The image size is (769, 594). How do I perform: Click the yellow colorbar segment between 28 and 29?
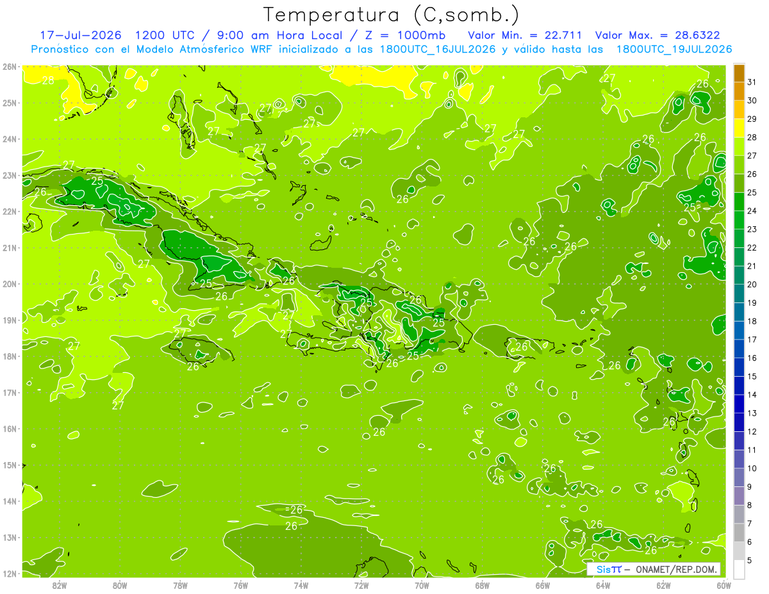(738, 129)
